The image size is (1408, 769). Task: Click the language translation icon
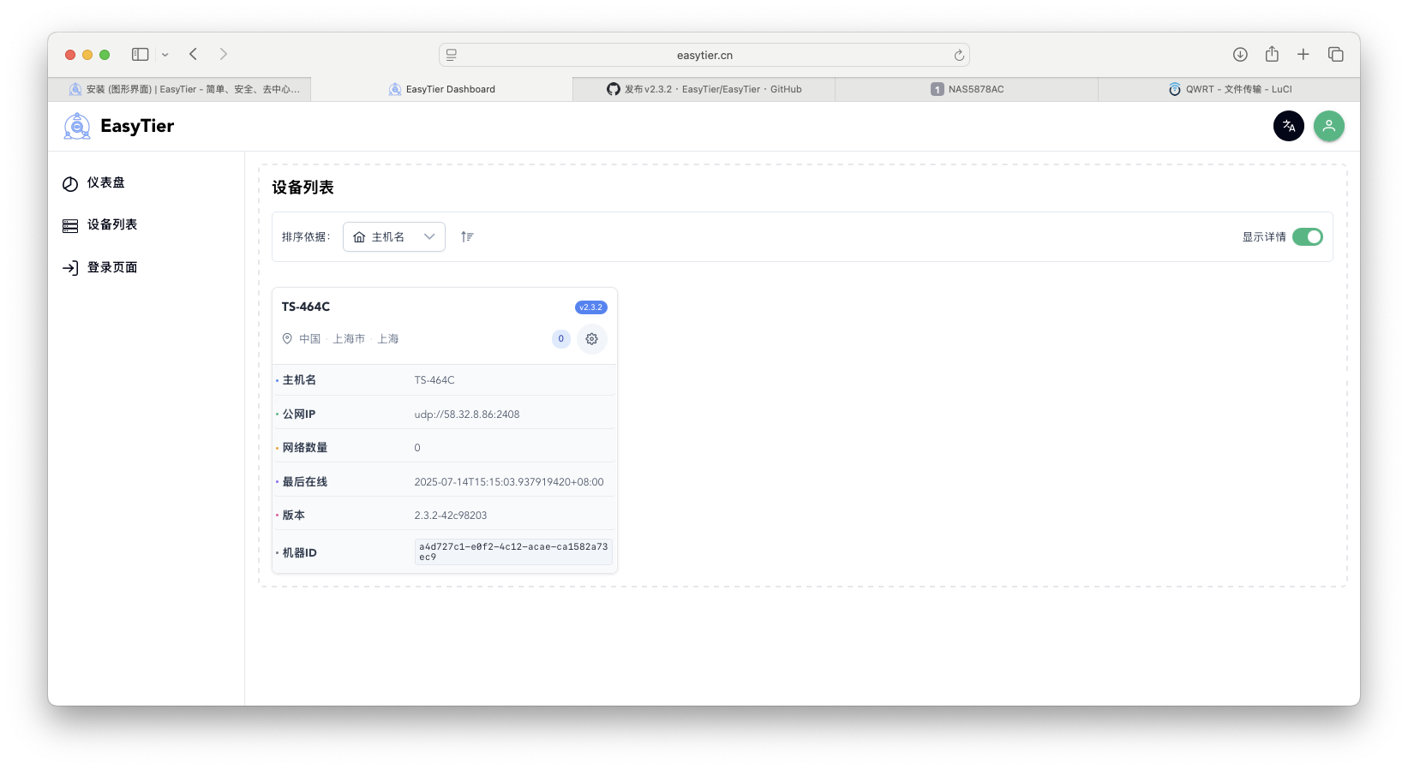click(1288, 126)
